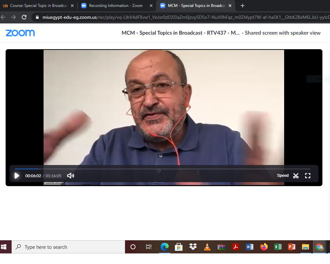Reload the current page
Image resolution: width=330 pixels, height=264 pixels.
pyautogui.click(x=24, y=17)
